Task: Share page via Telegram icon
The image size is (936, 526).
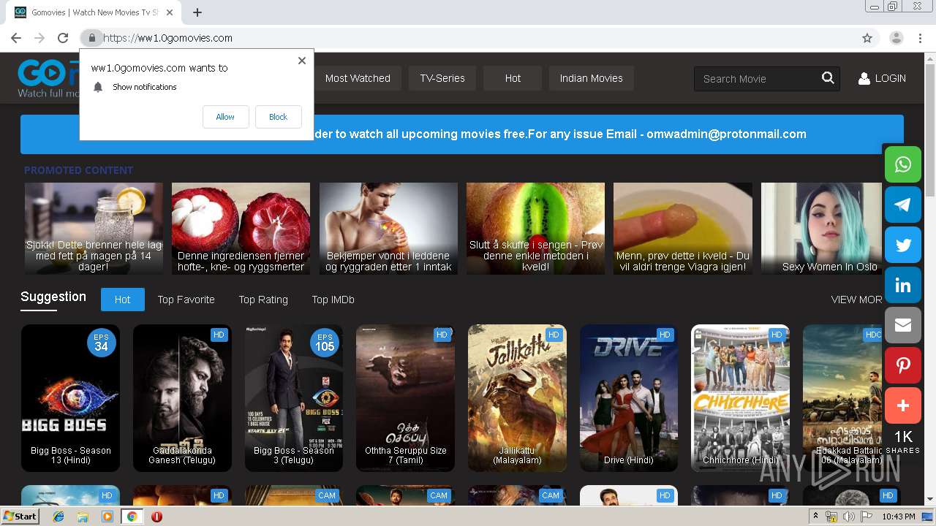Action: tap(903, 205)
